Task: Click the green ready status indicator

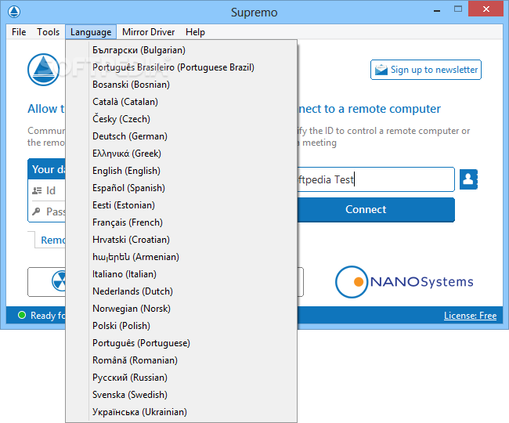Action: click(22, 315)
